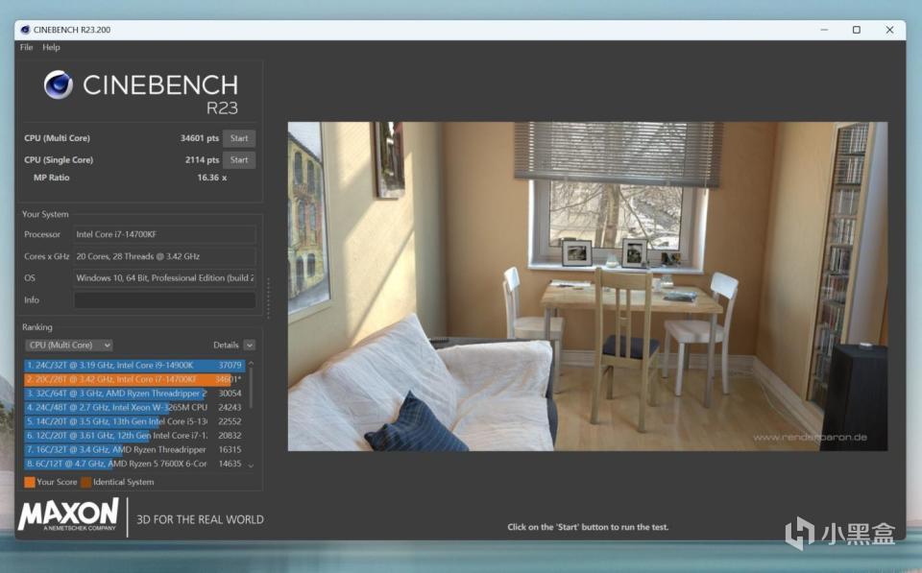Start the CPU Multi Core test
The height and width of the screenshot is (573, 922).
pos(239,138)
